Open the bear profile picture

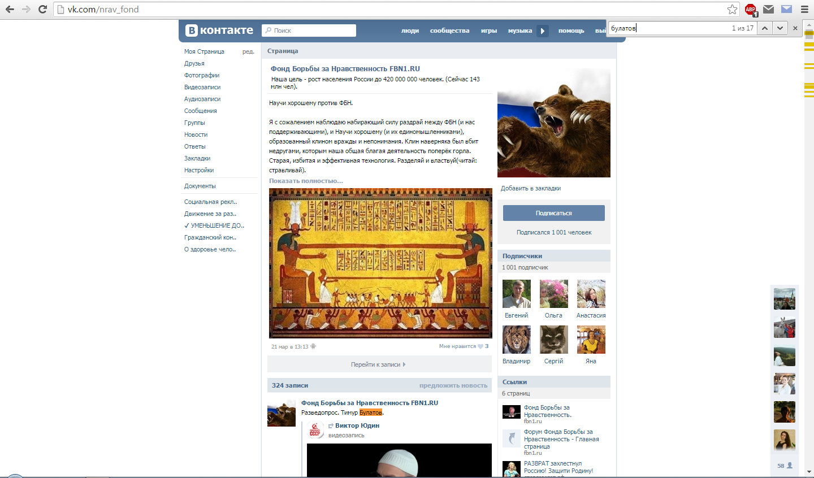(x=554, y=123)
